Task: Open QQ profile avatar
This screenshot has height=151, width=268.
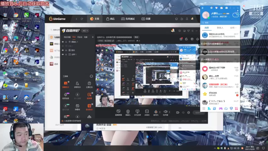Action: pyautogui.click(x=206, y=15)
